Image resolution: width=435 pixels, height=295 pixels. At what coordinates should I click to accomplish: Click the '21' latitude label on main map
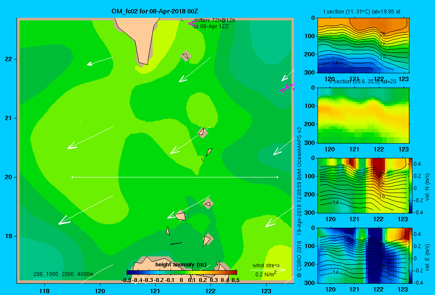(x=9, y=118)
